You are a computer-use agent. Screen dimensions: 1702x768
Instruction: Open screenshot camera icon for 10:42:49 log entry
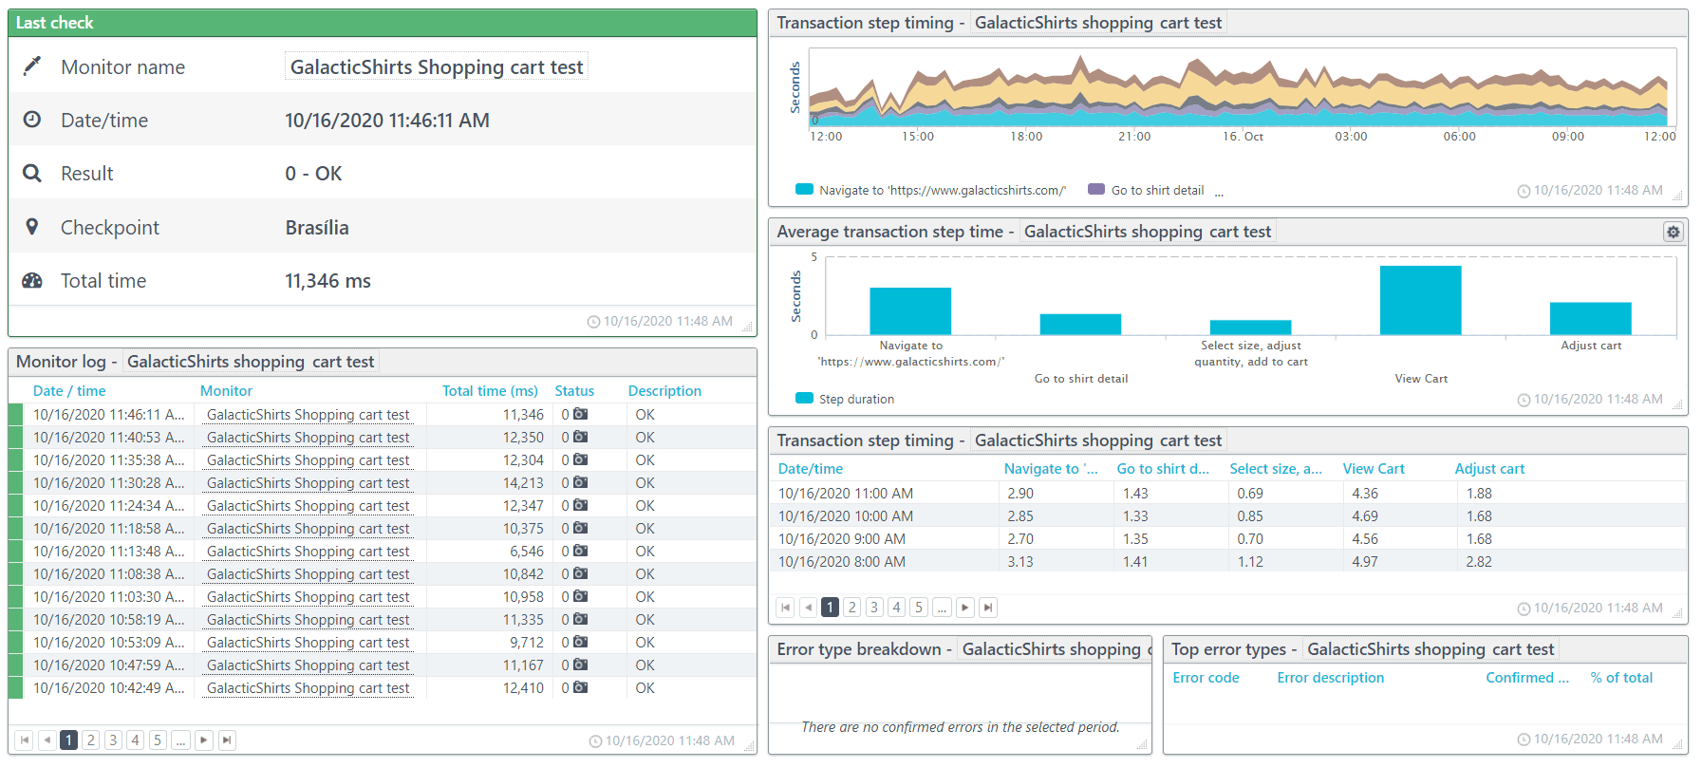pos(580,687)
